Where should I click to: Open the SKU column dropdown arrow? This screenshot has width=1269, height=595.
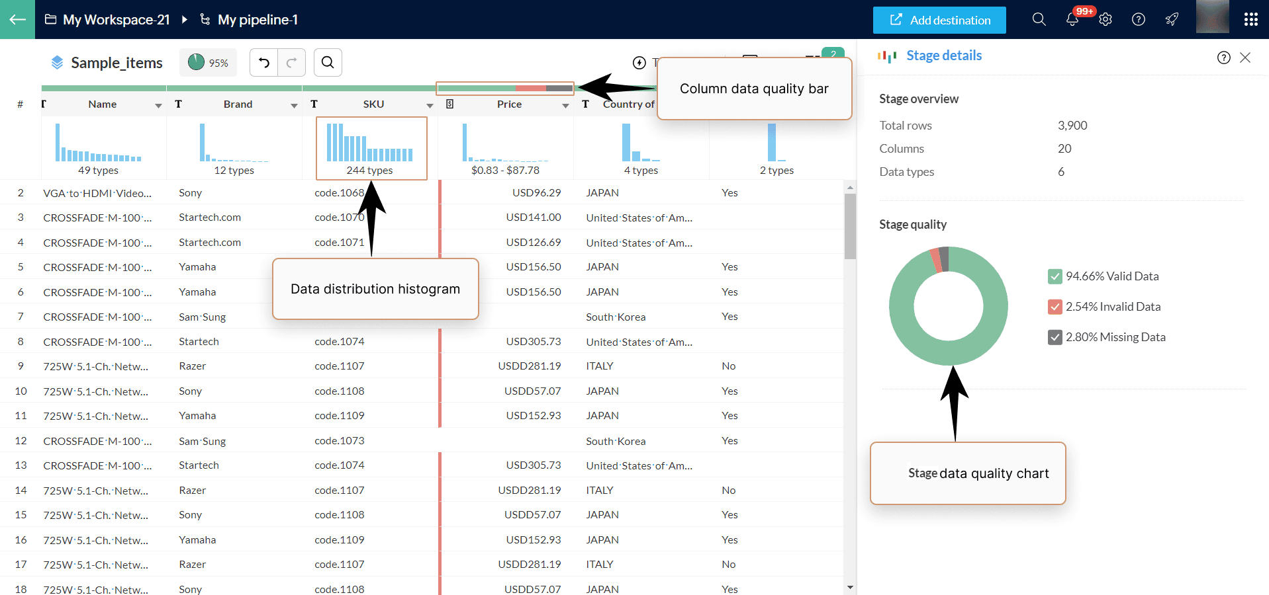coord(430,106)
